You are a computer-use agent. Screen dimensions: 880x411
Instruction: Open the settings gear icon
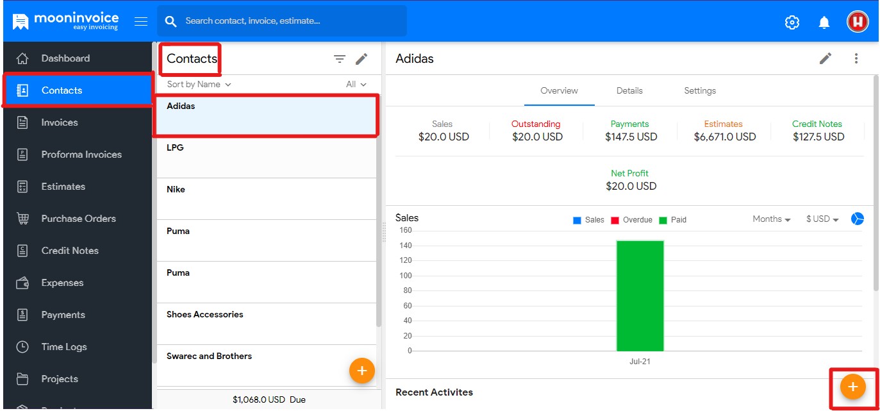792,22
